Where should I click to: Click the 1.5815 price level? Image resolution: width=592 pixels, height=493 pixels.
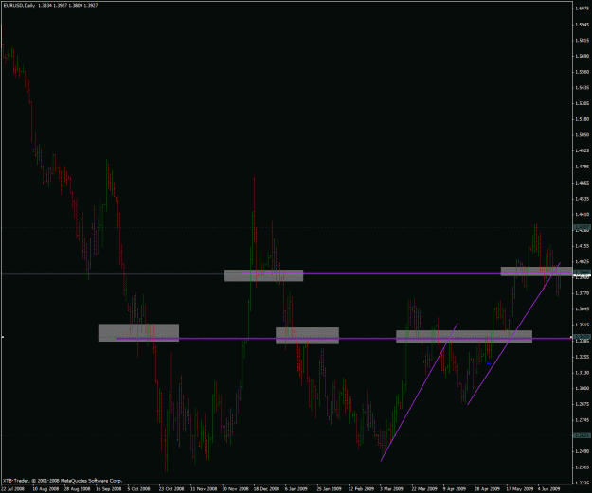coord(582,41)
